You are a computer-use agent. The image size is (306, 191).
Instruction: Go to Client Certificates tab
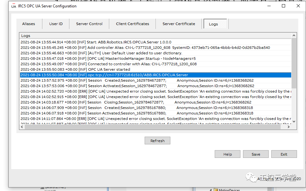(132, 24)
